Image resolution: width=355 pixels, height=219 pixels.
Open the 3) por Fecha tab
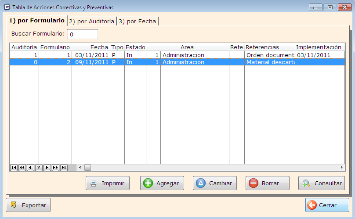pos(137,21)
